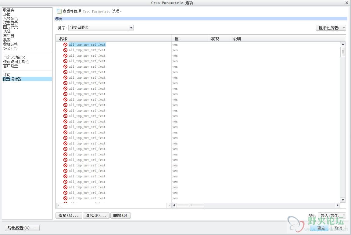This screenshot has width=351, height=235.
Task: Open 快速访问工具栏 page
Action: [x=16, y=62]
